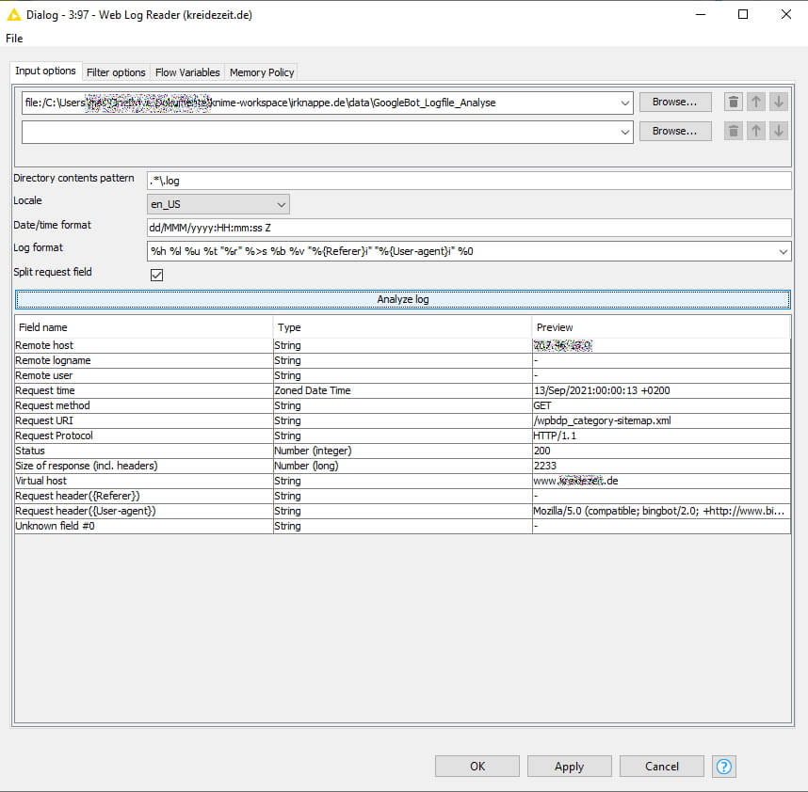Screen dimensions: 808x792
Task: Click Browse for the empty second path
Action: point(675,131)
